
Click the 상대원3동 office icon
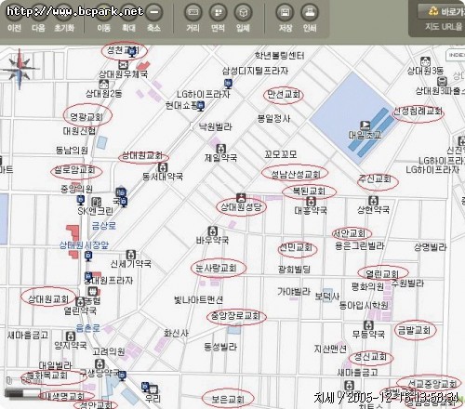425,61
